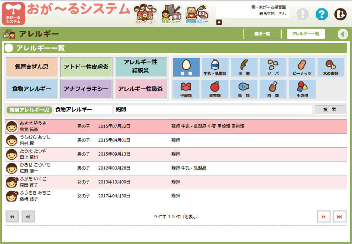Go to previous page of results
The image size is (352, 244).
(x=28, y=216)
